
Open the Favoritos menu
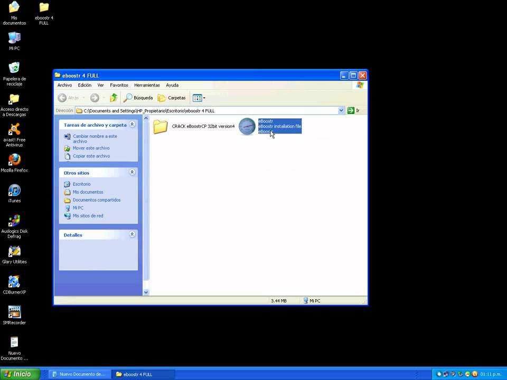tap(119, 85)
